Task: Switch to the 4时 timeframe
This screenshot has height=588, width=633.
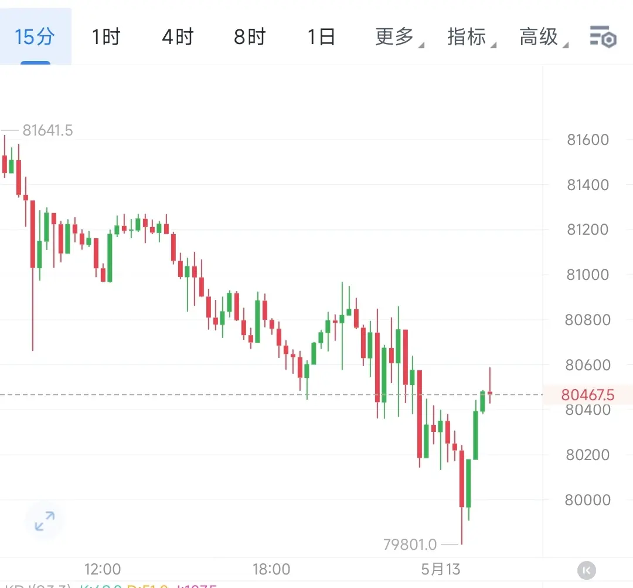Action: click(178, 37)
